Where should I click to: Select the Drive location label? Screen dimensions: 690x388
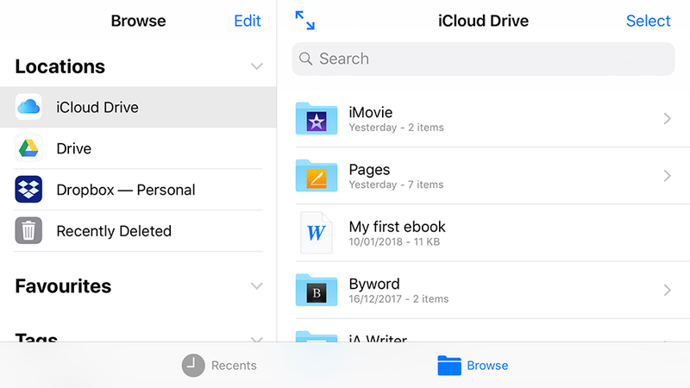(x=74, y=148)
